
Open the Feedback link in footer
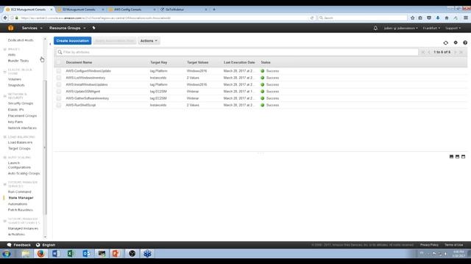tap(19, 245)
